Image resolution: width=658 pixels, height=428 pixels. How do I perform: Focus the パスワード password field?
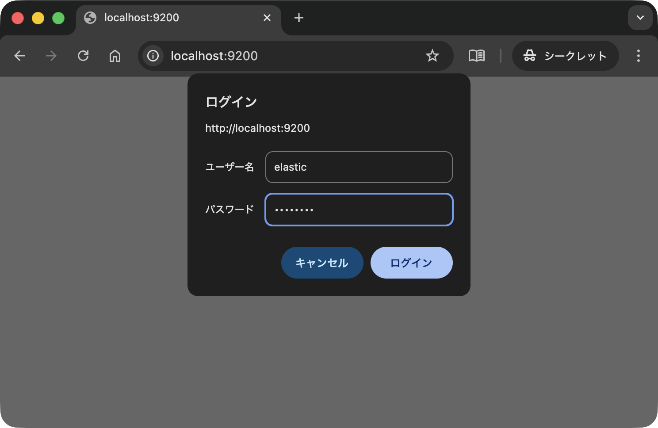coord(359,210)
